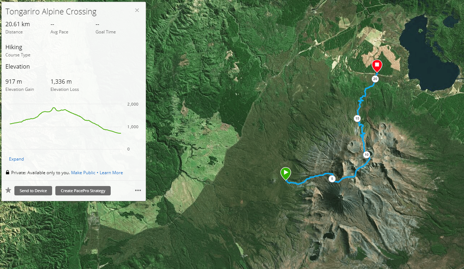The height and width of the screenshot is (269, 464).
Task: Click the private lock icon
Action: [8, 173]
